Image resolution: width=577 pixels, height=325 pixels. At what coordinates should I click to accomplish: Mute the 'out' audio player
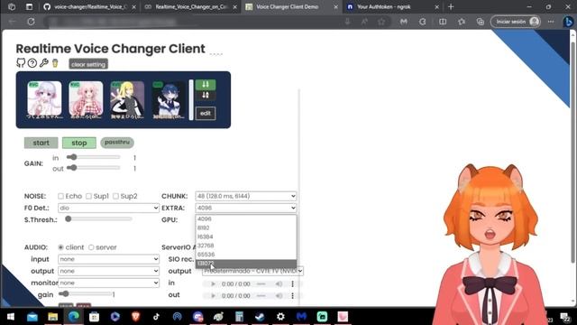click(x=279, y=295)
